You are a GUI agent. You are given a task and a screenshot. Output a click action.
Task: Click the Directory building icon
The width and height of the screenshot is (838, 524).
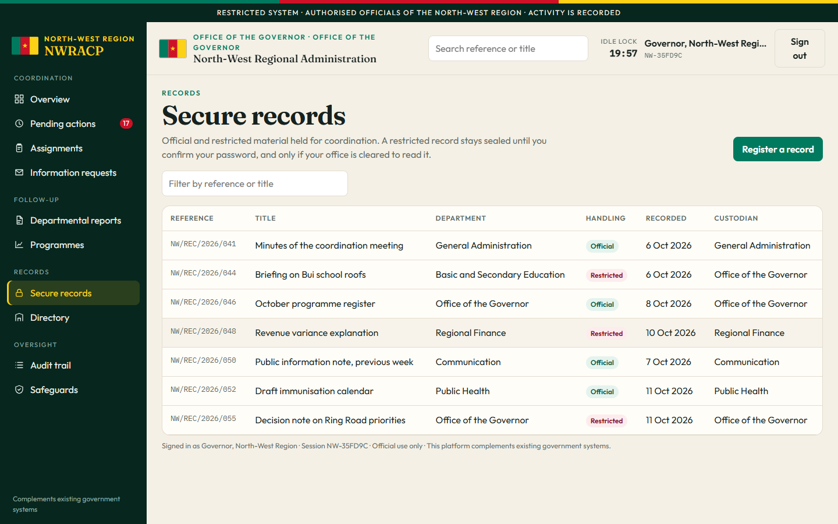[x=19, y=317]
